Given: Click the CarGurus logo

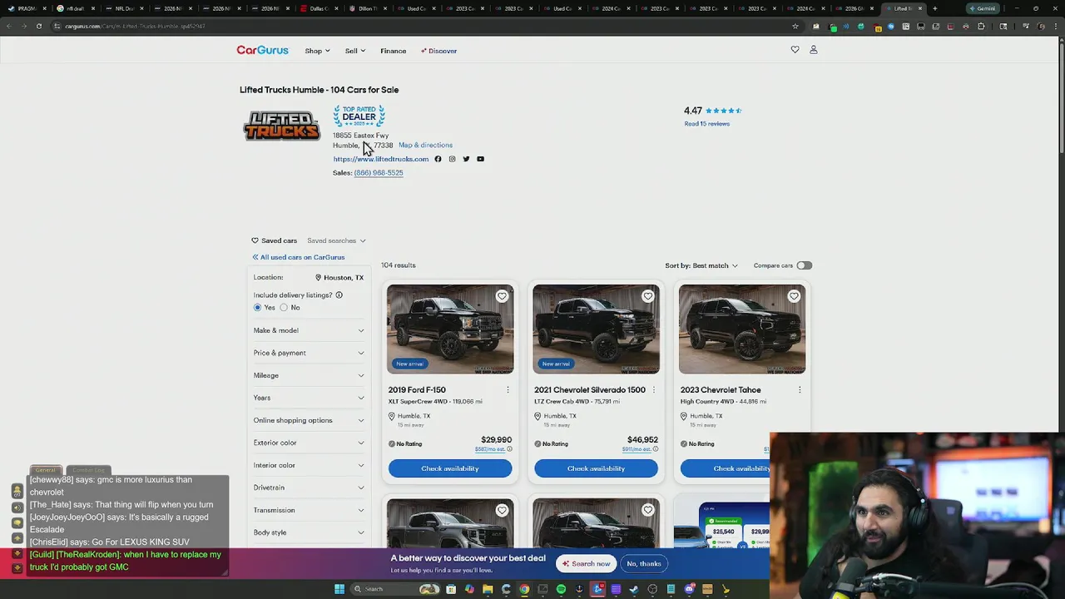Looking at the screenshot, I should coord(262,51).
